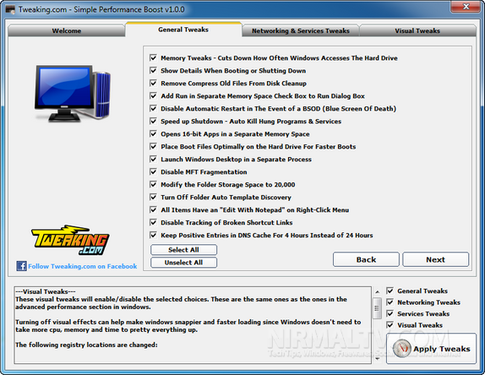The width and height of the screenshot is (485, 375).
Task: Uncheck the Memory Tweaks checkbox
Action: (x=153, y=57)
